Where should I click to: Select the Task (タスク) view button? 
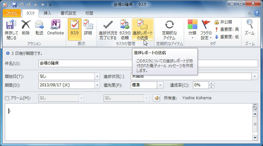coord(75,30)
